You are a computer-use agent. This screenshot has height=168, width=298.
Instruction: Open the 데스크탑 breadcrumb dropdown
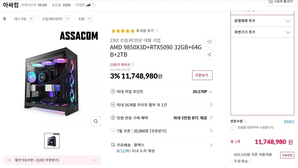point(31,19)
